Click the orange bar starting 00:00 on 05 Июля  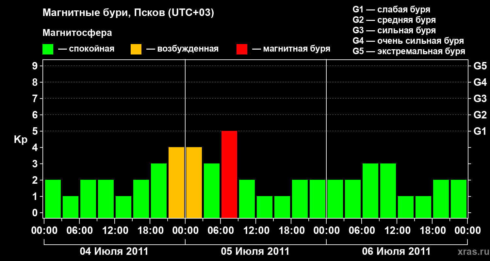(x=194, y=182)
